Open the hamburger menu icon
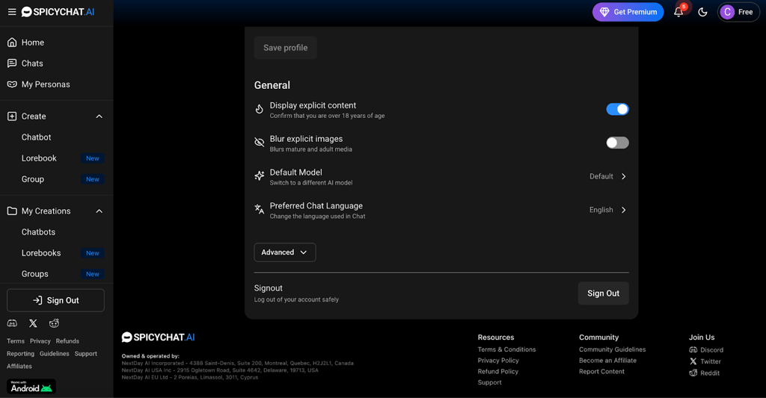Screen dimensions: 766x398 [12, 12]
